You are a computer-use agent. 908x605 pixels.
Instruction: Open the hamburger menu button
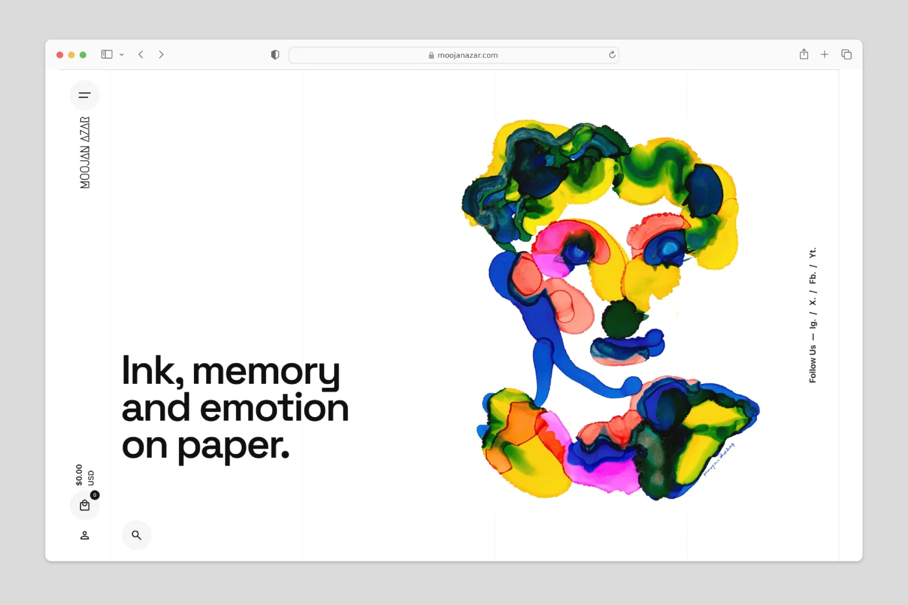84,95
